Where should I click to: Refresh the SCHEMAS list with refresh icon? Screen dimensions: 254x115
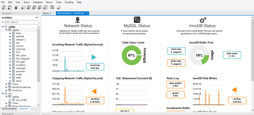pyautogui.click(x=37, y=18)
